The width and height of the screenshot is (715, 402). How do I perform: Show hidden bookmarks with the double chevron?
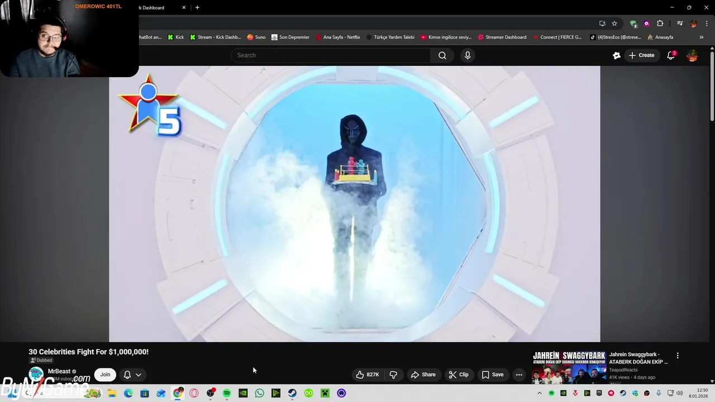click(702, 37)
